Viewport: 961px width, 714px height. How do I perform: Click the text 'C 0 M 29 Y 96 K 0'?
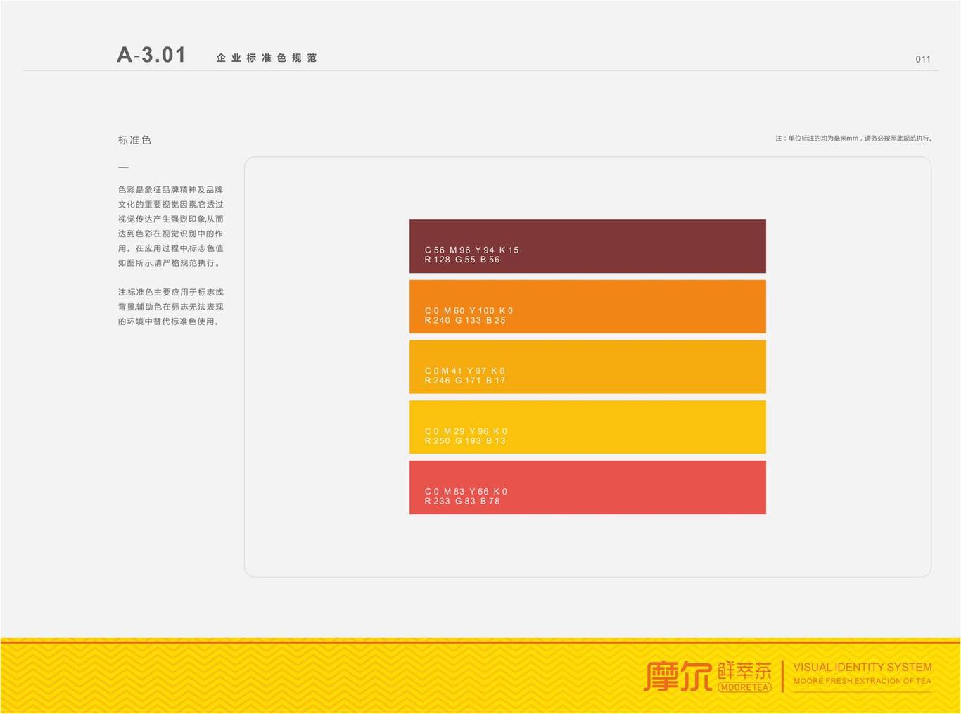click(466, 431)
